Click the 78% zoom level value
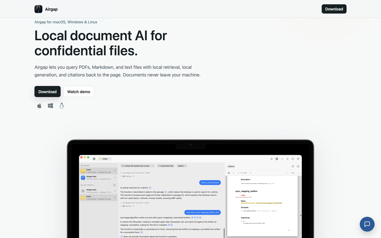This screenshot has height=238, width=381. click(293, 173)
